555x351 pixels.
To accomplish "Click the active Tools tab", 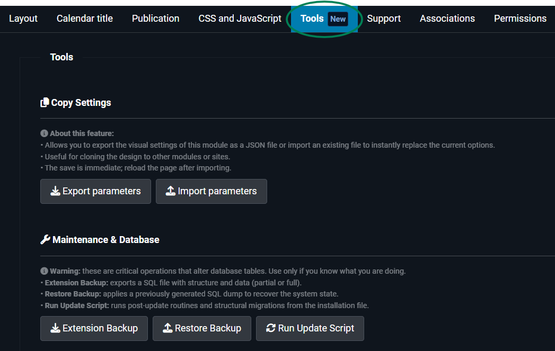I will (x=324, y=19).
